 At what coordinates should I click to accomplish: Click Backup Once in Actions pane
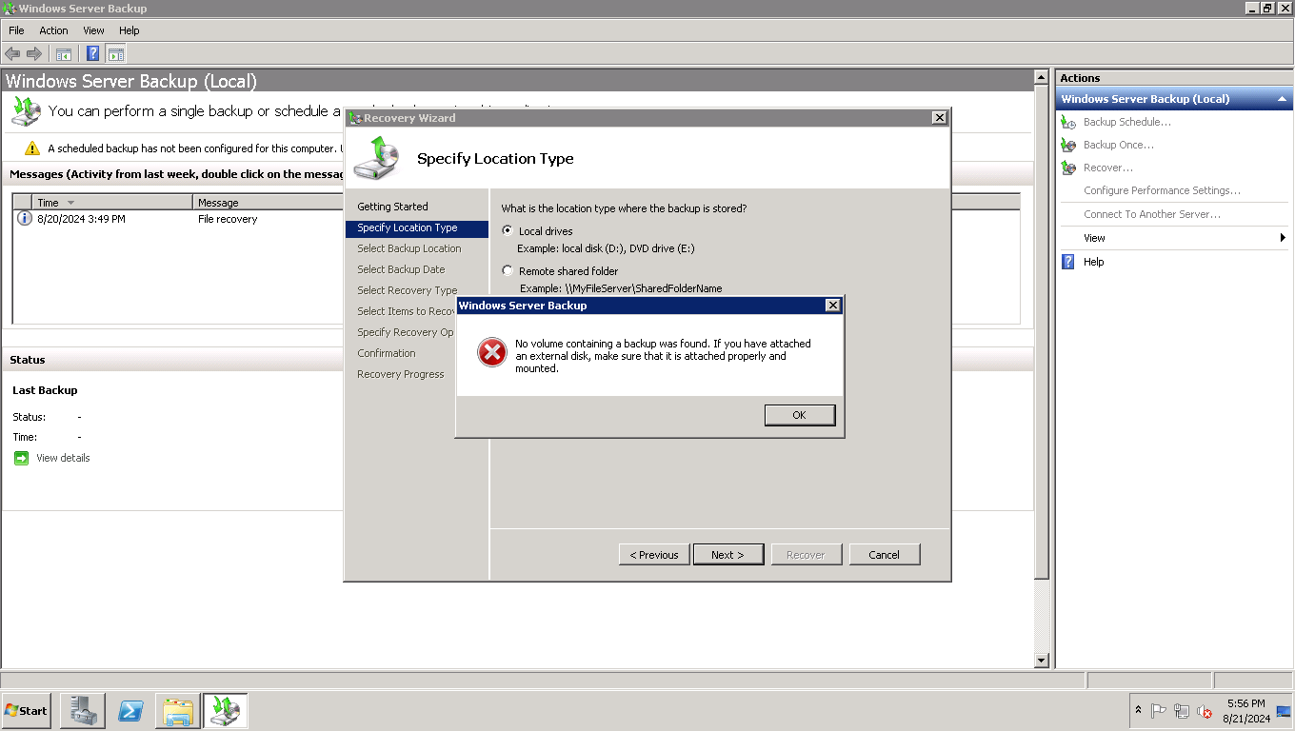pos(1119,145)
